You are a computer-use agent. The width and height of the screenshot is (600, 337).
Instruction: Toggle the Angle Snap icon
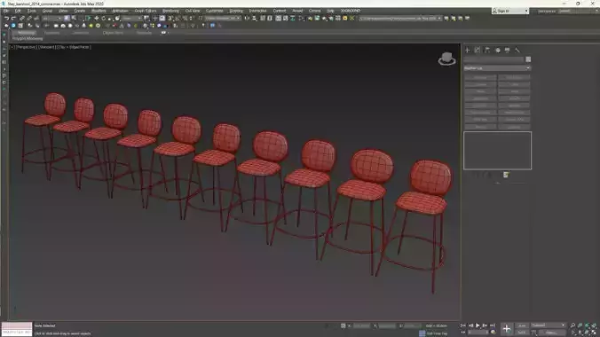click(178, 19)
